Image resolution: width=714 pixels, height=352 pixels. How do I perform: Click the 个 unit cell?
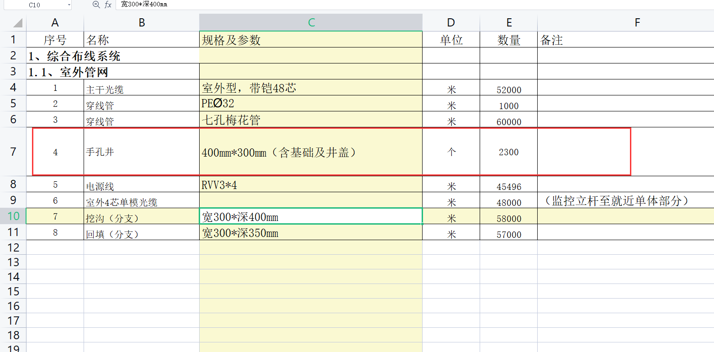451,152
